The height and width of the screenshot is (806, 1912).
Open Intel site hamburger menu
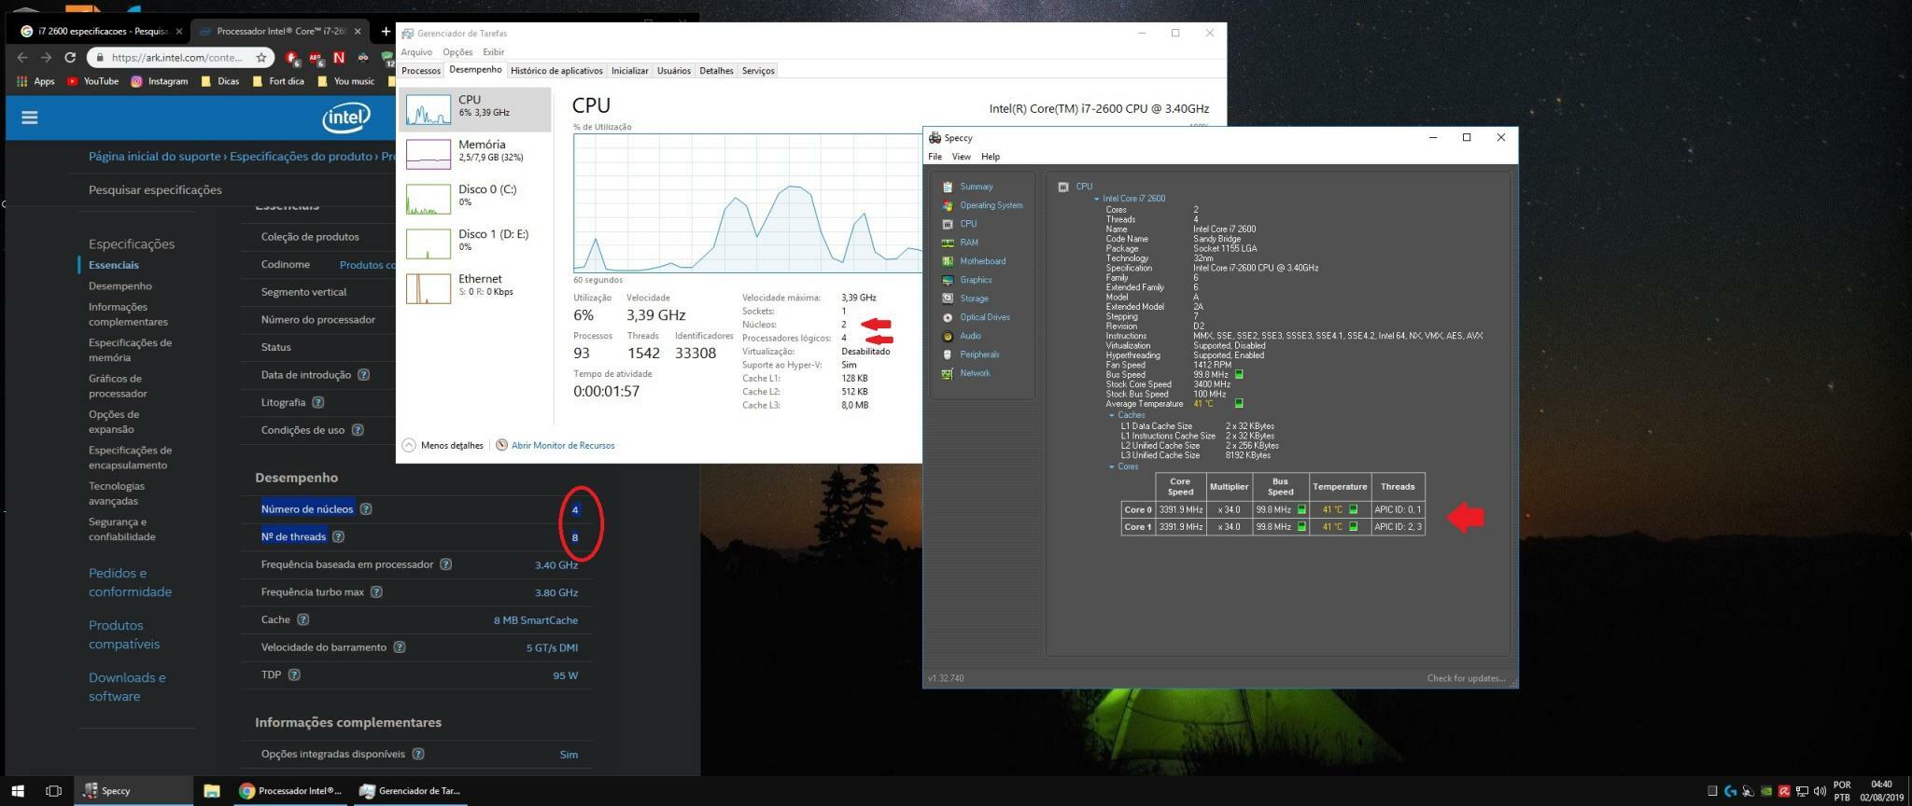pos(30,118)
